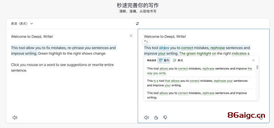Click the source sentence starting "Click you mouse"
The height and width of the screenshot is (128, 274).
[x=62, y=67]
